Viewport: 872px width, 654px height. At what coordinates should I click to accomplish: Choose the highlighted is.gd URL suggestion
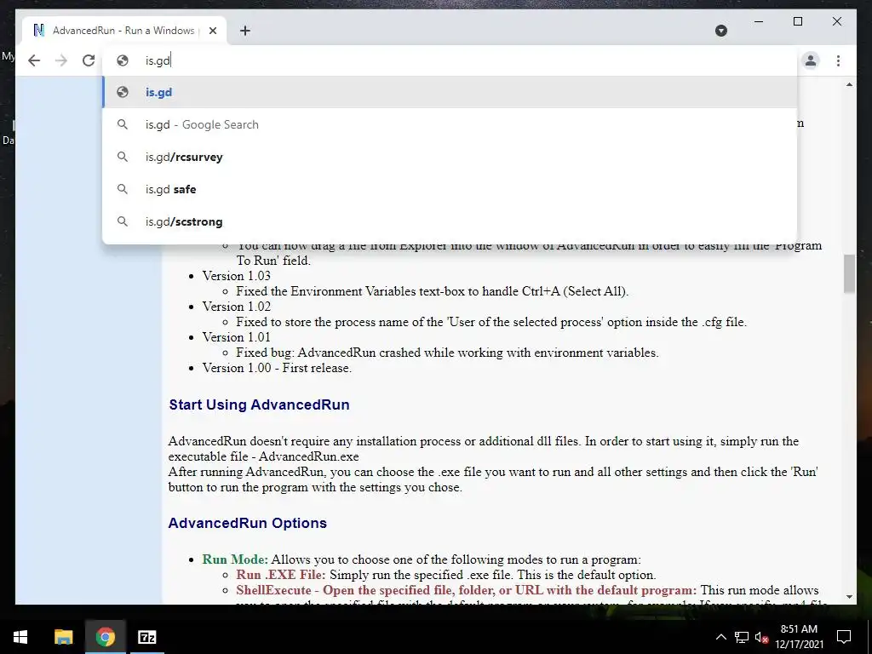(450, 92)
